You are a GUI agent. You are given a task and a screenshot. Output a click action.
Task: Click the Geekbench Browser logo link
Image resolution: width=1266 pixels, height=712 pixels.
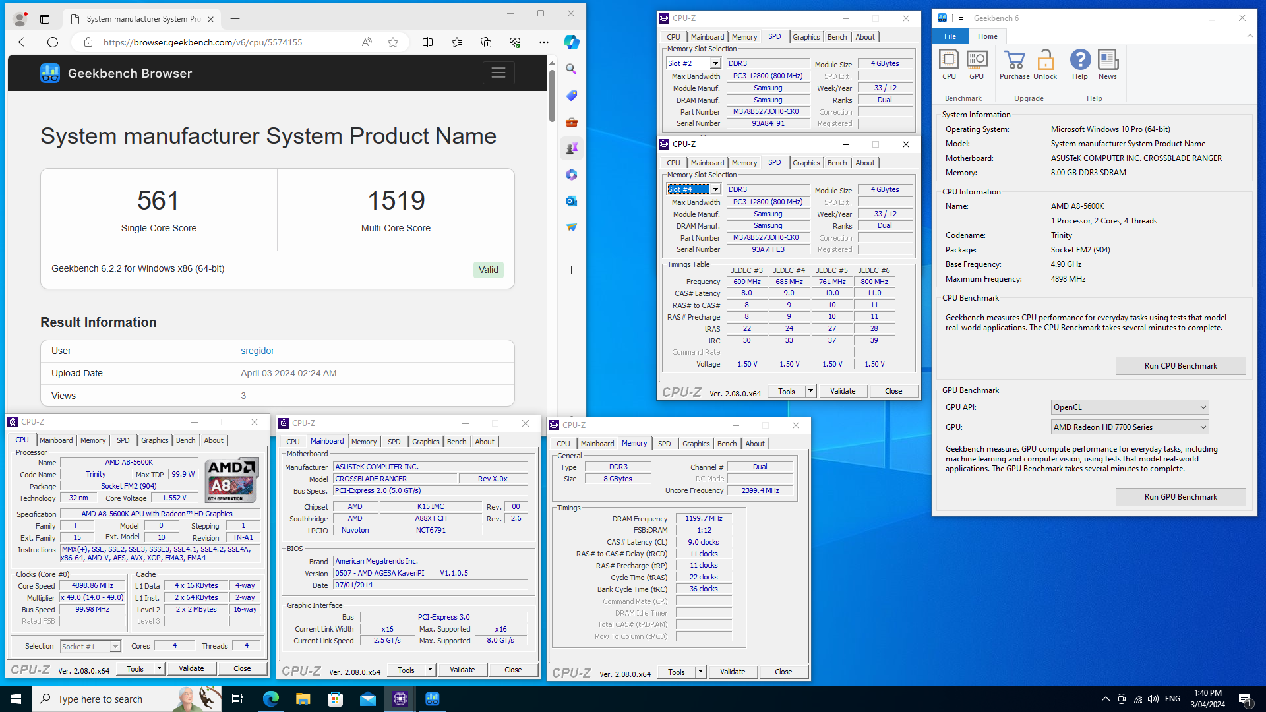(x=116, y=73)
